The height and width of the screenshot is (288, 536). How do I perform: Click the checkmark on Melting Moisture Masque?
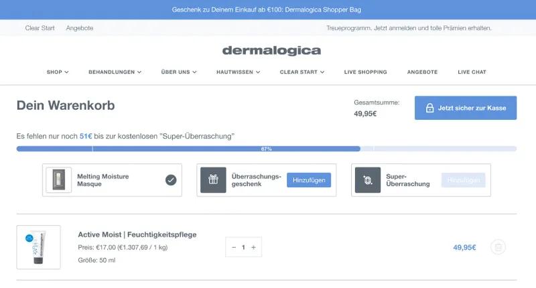[171, 180]
